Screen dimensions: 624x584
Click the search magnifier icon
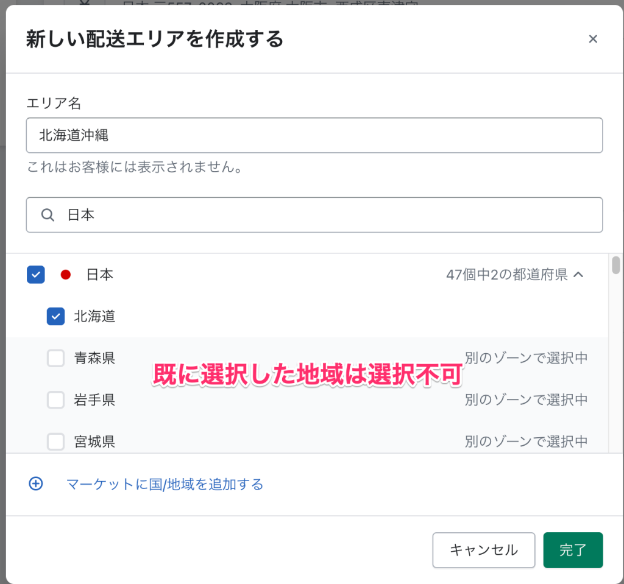pos(48,214)
